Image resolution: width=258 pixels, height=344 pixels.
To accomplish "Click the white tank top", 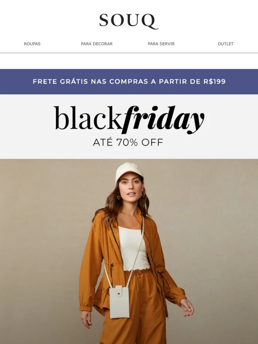I will click(x=133, y=249).
